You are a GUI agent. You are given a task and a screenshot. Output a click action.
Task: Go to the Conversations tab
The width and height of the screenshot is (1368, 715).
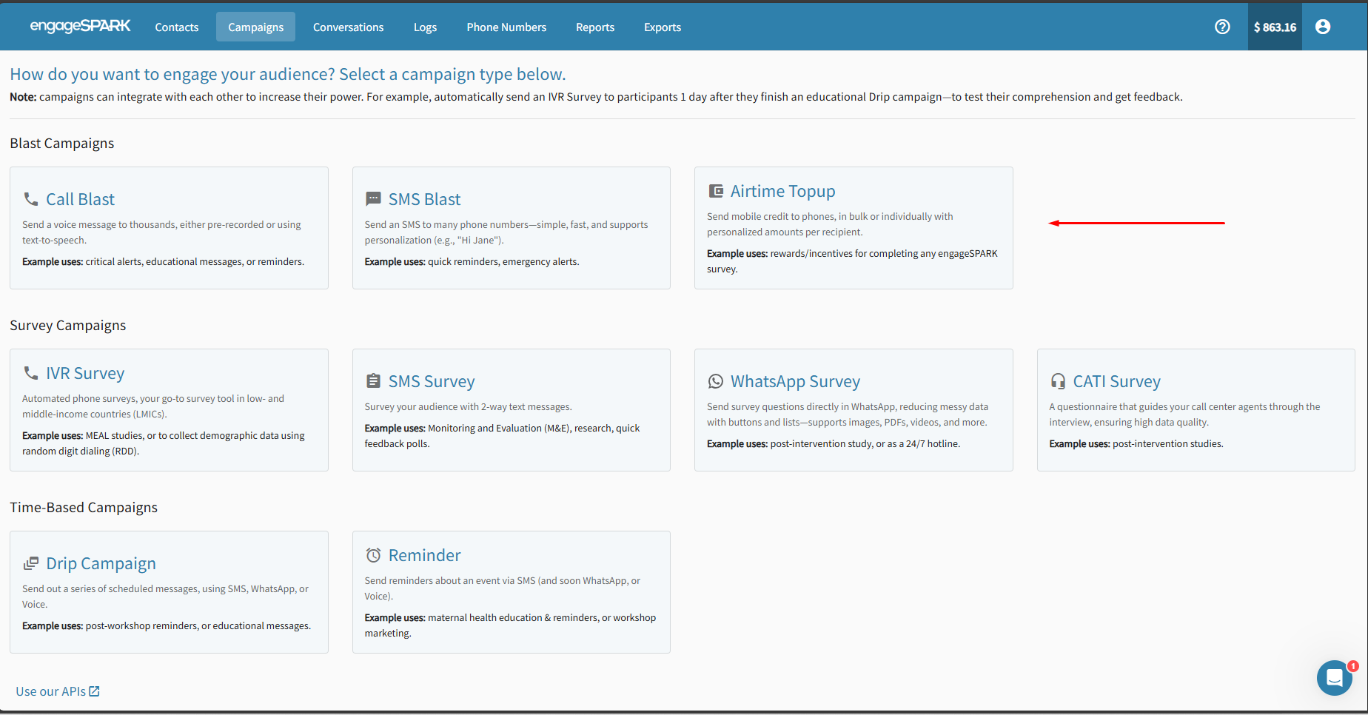tap(348, 27)
